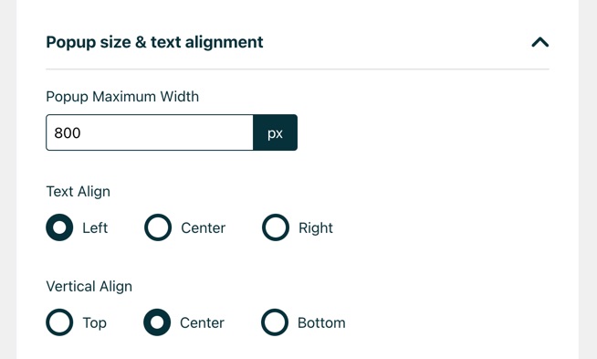Click the Popup size & text alignment heading
The height and width of the screenshot is (359, 597).
point(154,42)
